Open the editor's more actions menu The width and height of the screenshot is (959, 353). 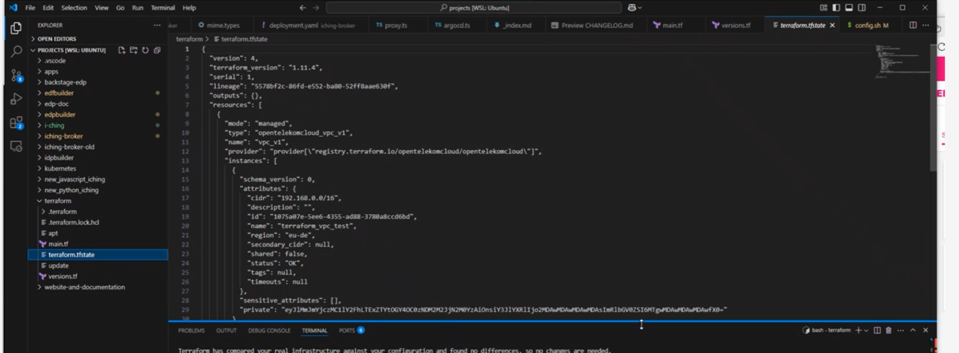coord(926,25)
